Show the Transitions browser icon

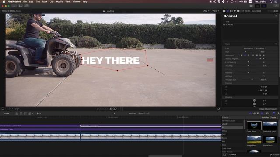278,113
